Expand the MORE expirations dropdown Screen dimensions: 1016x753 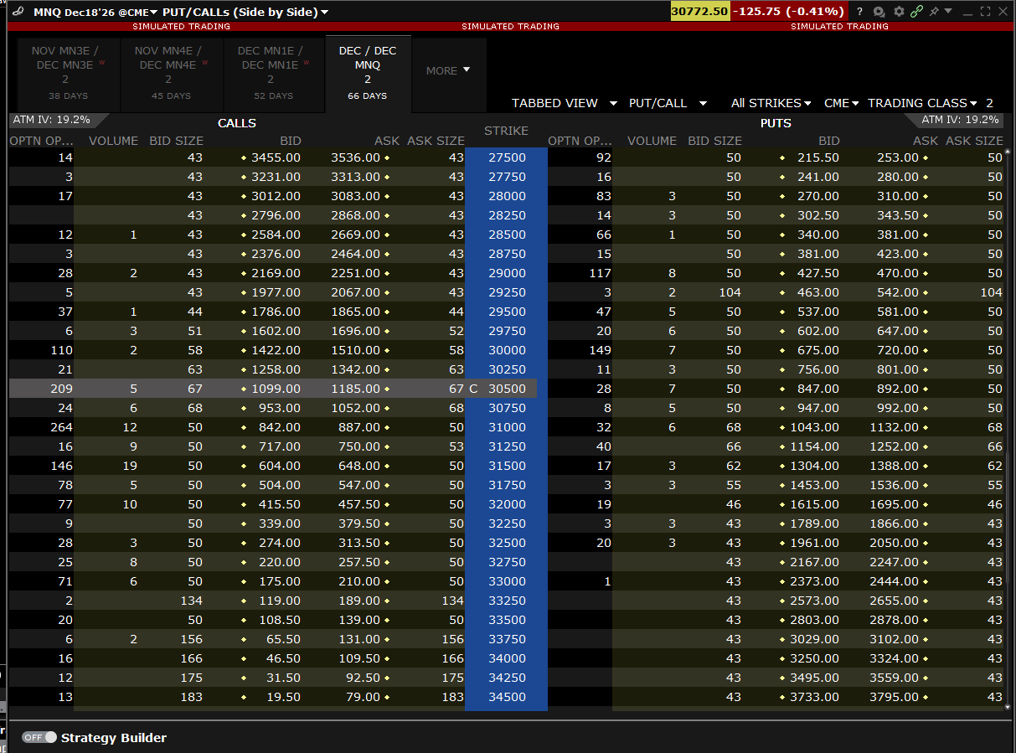[x=448, y=70]
